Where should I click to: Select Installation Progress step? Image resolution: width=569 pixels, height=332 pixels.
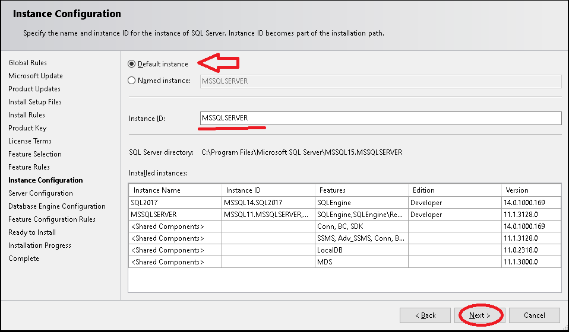click(x=40, y=245)
